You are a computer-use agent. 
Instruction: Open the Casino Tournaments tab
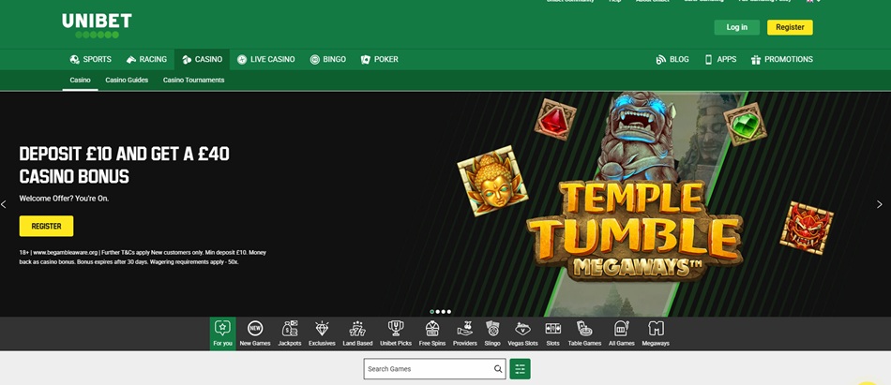click(194, 80)
